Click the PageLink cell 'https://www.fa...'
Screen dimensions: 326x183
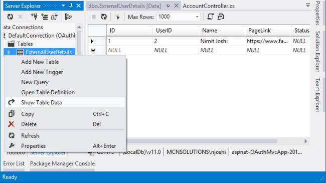268,41
